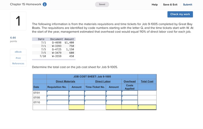Image resolution: width=203 pixels, height=129 pixels.
Task: Select document code W-3559 in data table
Action: coord(57,56)
